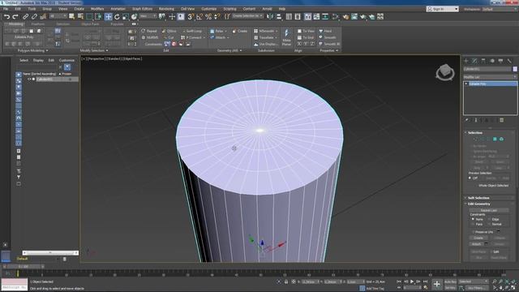Activate the Select and Link tool
This screenshot has width=519, height=292.
point(25,16)
